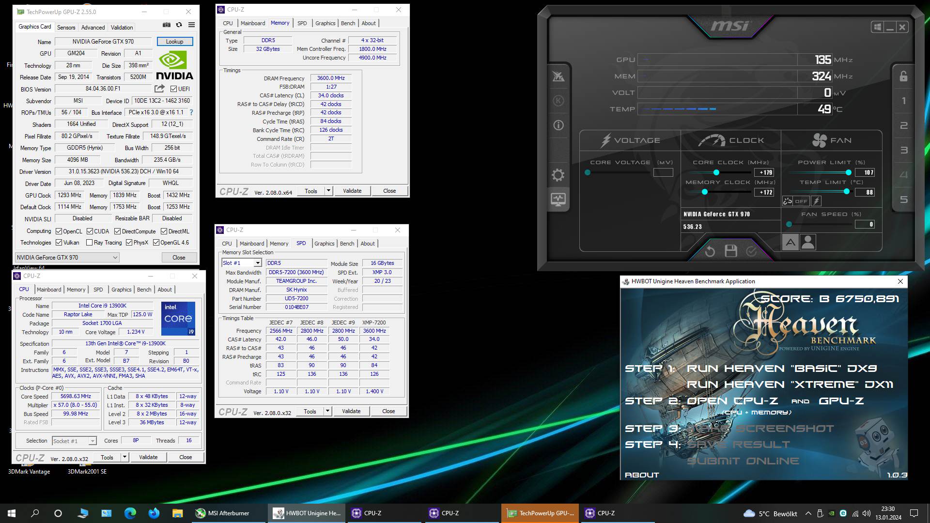Screen dimensions: 930x523
Task: Toggle the CUDA checkbox
Action: click(90, 231)
